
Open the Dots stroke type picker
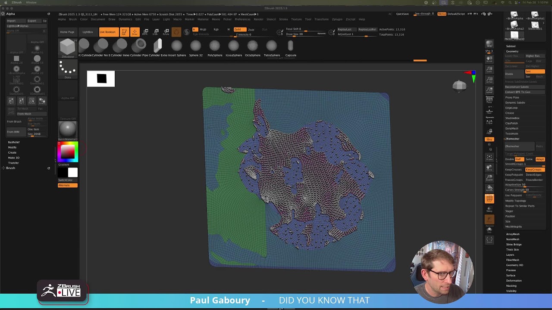coord(68,69)
